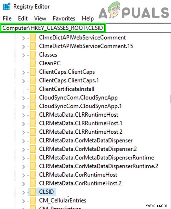
Task: Click the CLRMetaData.CorMetaDataDispenser.2 folder icon
Action: coord(33,149)
